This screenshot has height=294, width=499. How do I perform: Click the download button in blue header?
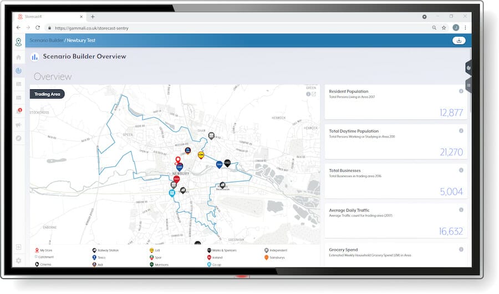point(459,40)
